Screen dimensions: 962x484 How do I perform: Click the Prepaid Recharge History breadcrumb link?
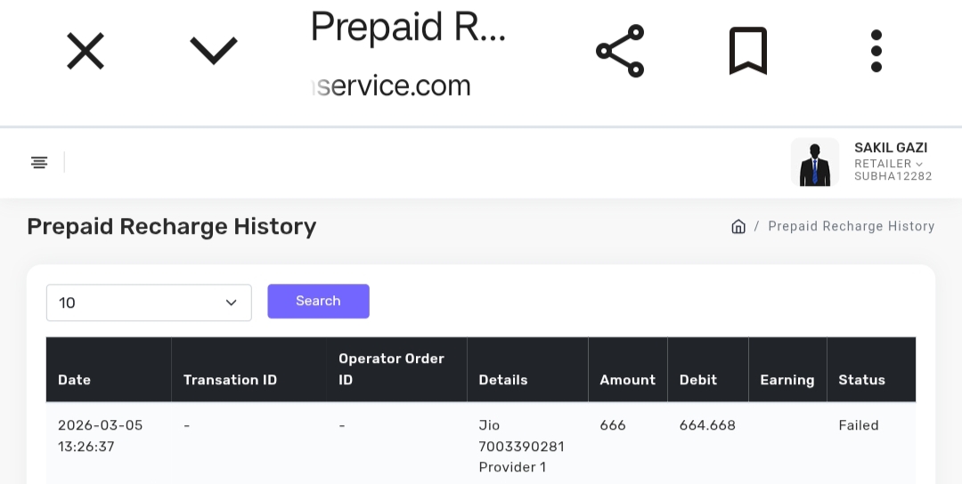tap(851, 227)
